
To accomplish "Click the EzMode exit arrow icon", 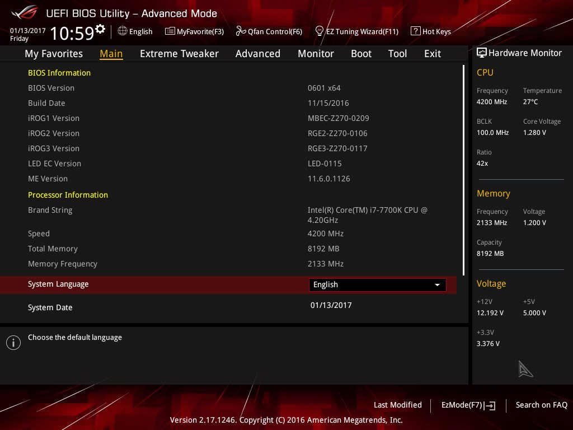I will 490,405.
